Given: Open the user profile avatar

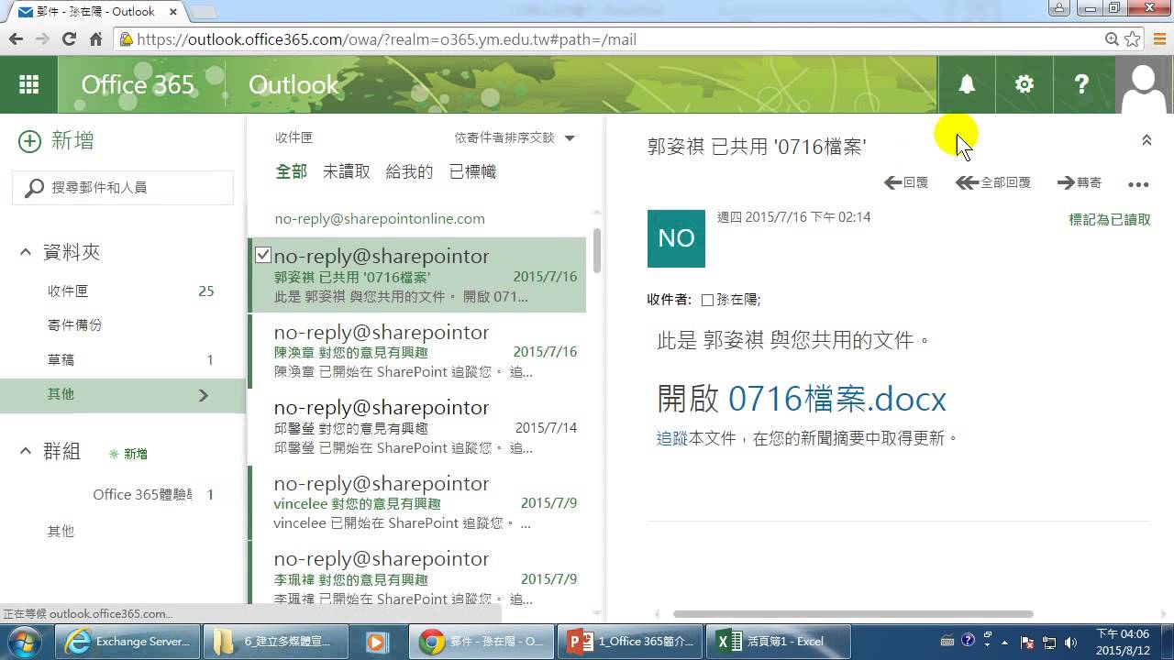Looking at the screenshot, I should [1144, 84].
